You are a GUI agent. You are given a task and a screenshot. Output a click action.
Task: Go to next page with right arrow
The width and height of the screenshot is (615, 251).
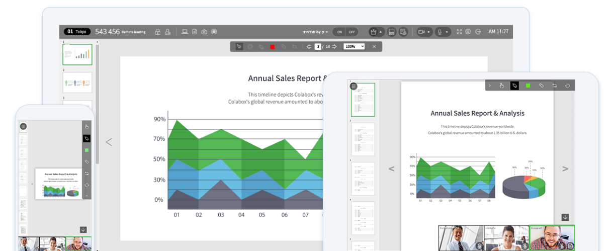(334, 47)
